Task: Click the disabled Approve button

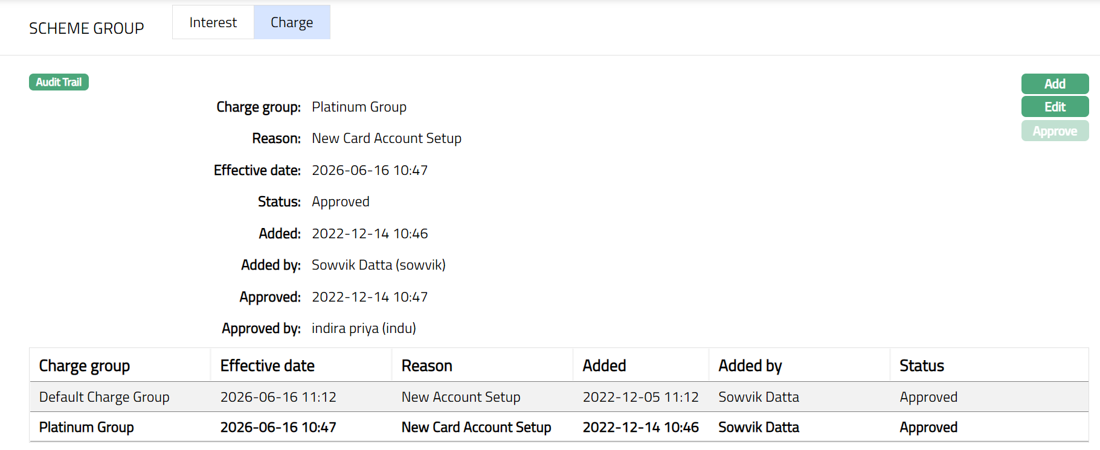Action: 1054,131
